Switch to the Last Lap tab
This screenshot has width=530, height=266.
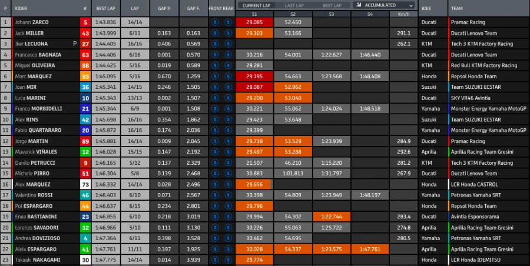coord(293,5)
